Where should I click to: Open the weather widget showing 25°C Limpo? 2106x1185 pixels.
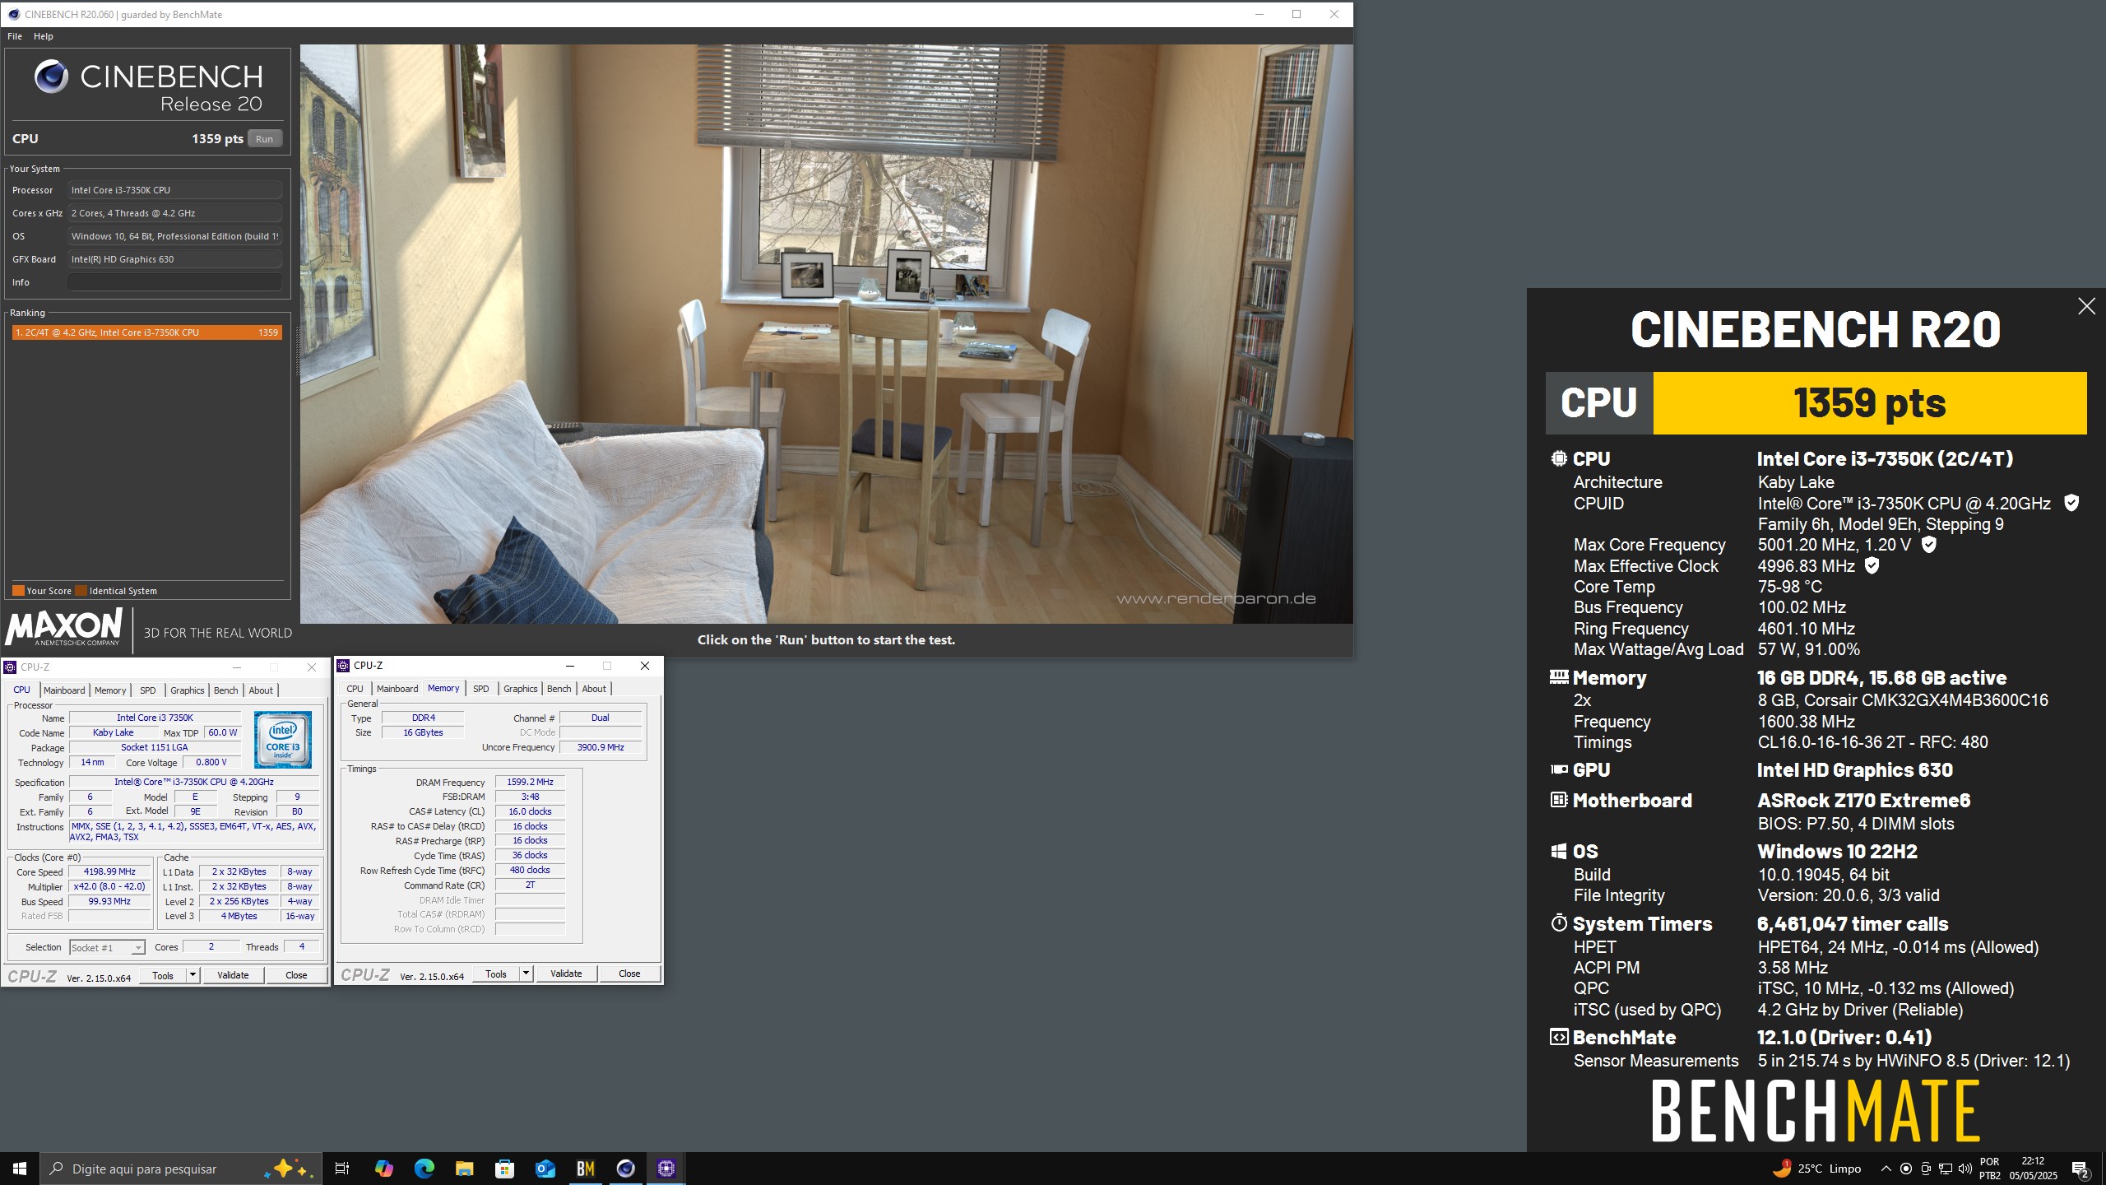(1817, 1169)
